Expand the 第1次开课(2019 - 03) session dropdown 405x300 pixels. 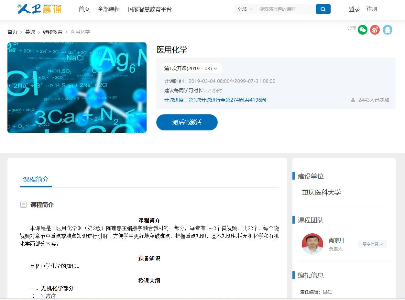(x=191, y=68)
